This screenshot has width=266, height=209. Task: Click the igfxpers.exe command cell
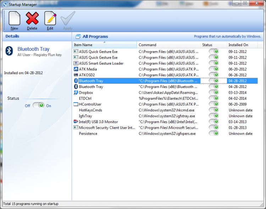point(167,134)
